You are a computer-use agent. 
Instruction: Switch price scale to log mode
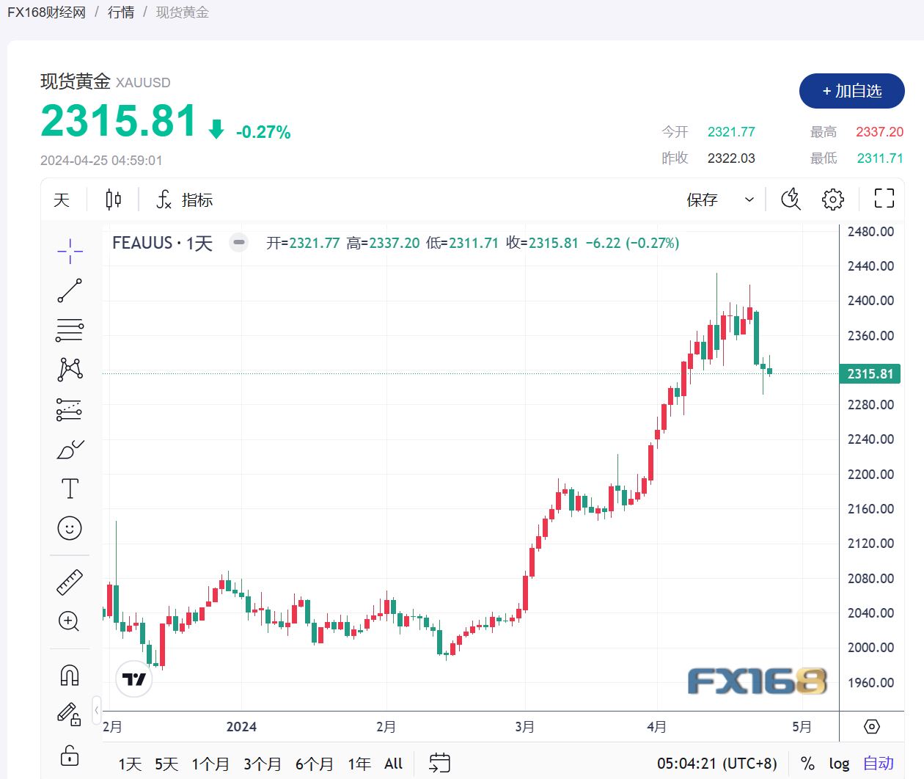click(839, 763)
